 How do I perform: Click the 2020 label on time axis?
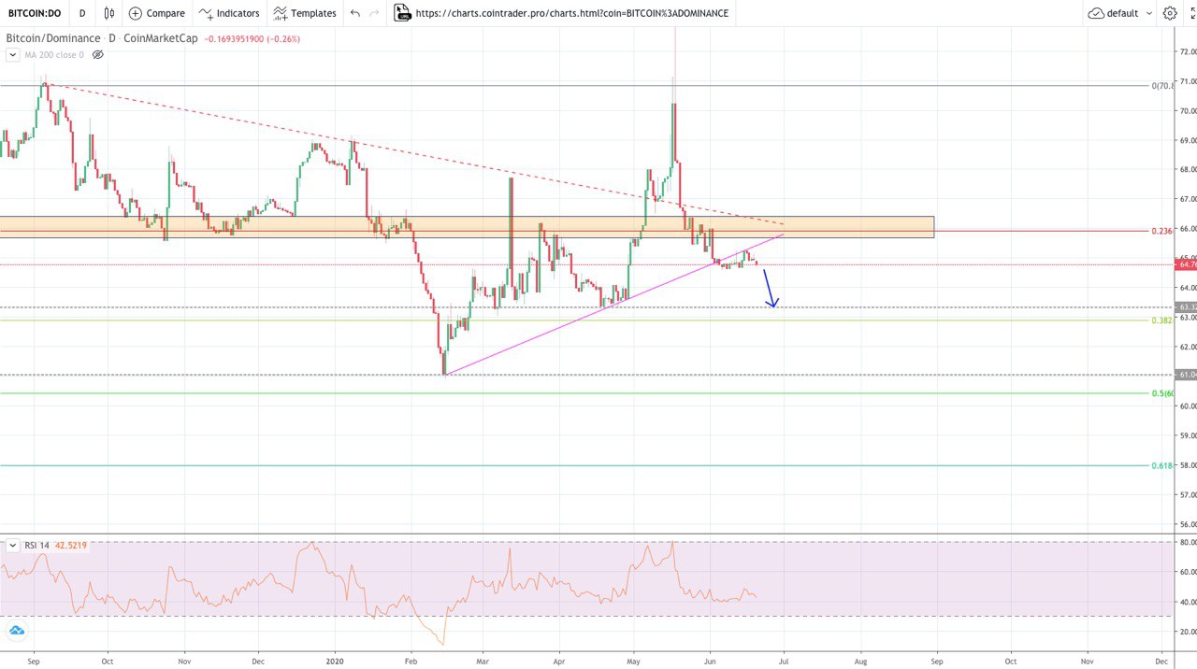tap(334, 660)
